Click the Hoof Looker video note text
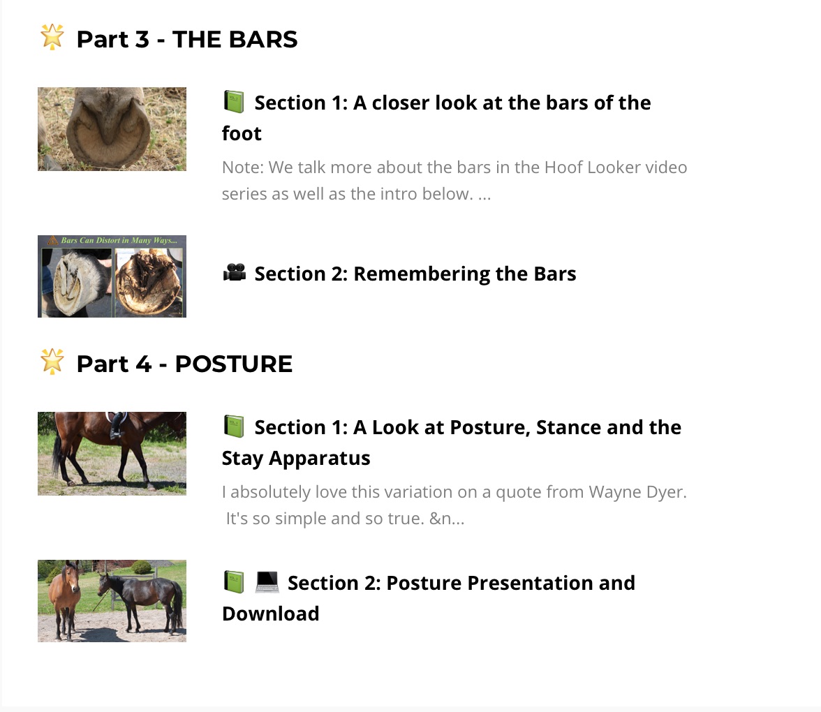Image resolution: width=821 pixels, height=712 pixels. tap(454, 181)
